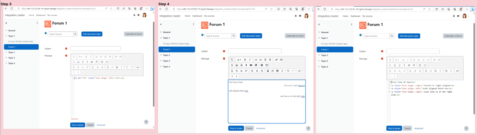The image size is (477, 135).
Task: Click Search forums field in left screenshot
Action: [61, 34]
